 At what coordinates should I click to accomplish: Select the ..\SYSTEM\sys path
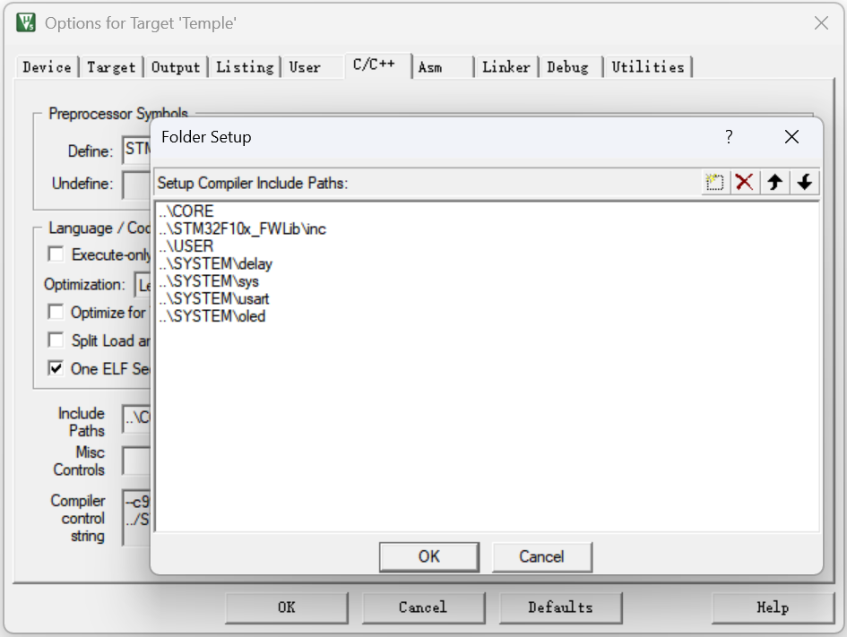point(209,281)
